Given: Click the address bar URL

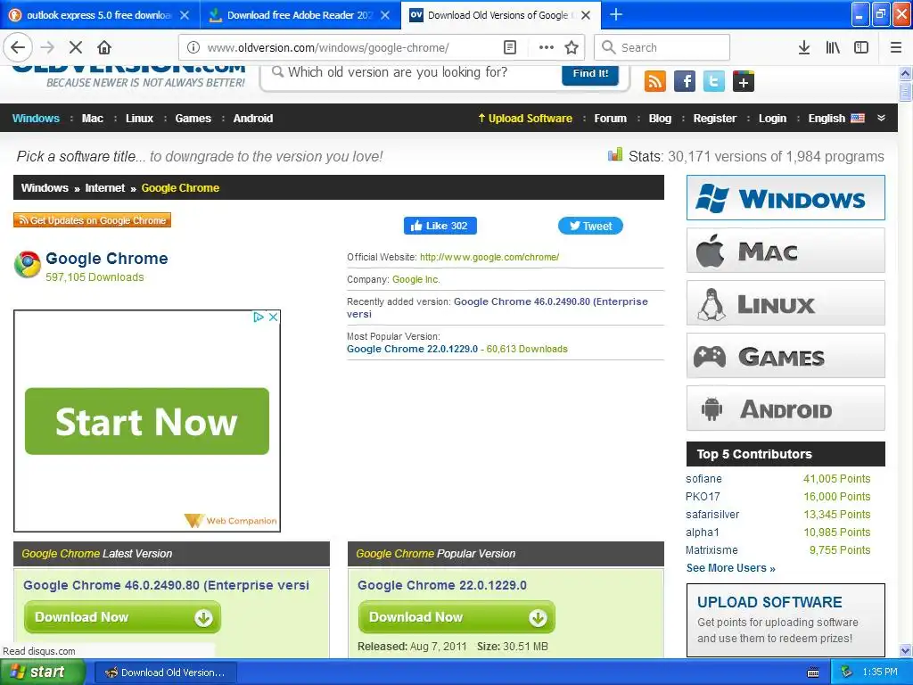Looking at the screenshot, I should (328, 48).
